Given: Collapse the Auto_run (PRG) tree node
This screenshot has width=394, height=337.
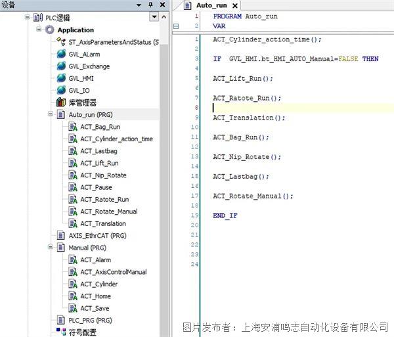Looking at the screenshot, I should pyautogui.click(x=51, y=115).
